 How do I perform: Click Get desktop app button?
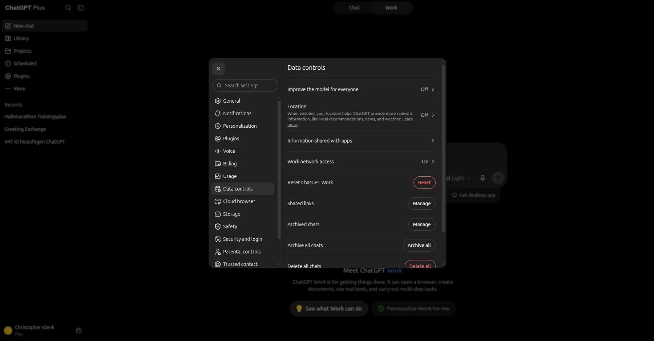[x=473, y=195]
